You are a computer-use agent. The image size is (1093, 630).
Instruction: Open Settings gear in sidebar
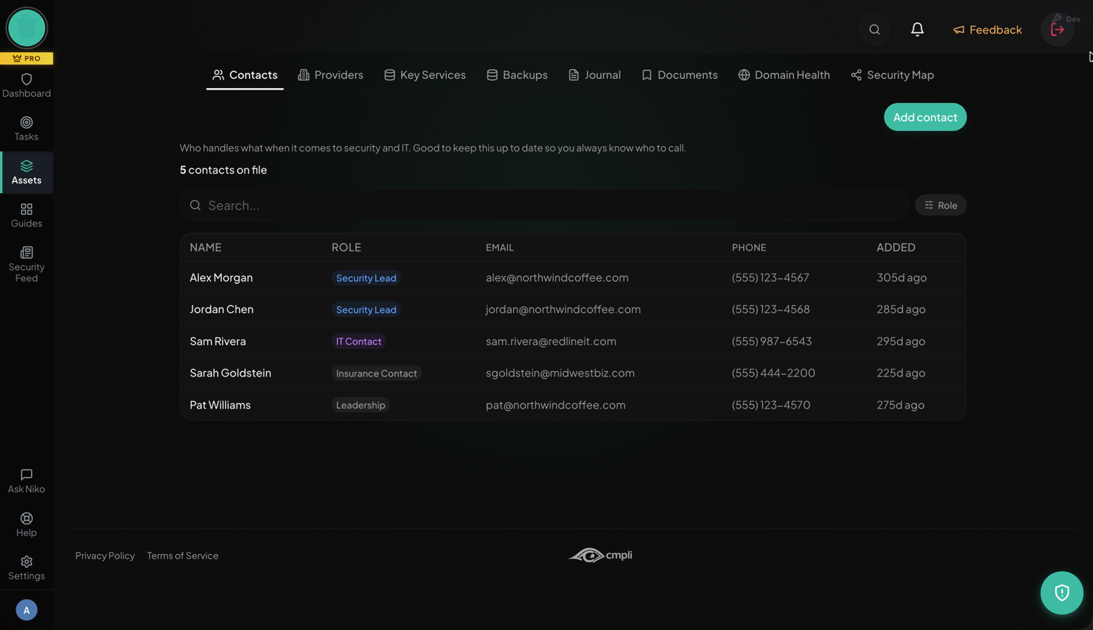pyautogui.click(x=26, y=567)
